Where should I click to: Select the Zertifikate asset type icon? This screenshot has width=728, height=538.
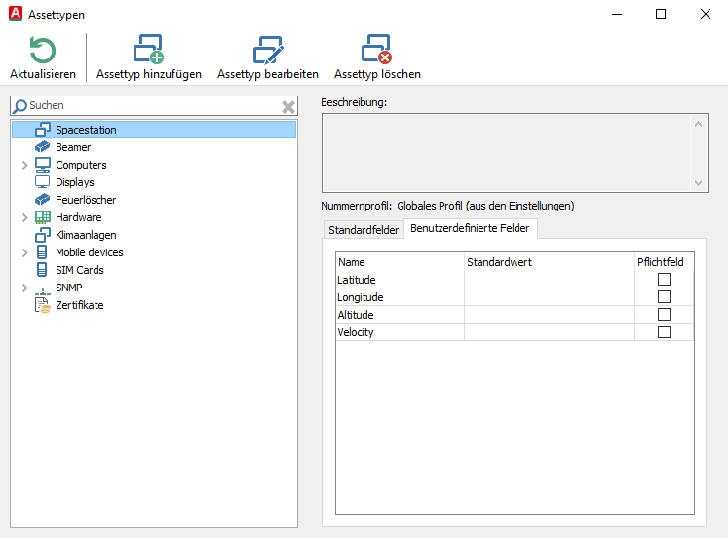[43, 305]
